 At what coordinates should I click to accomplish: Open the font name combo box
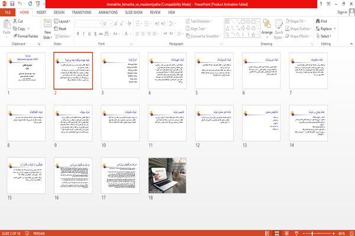click(88, 24)
